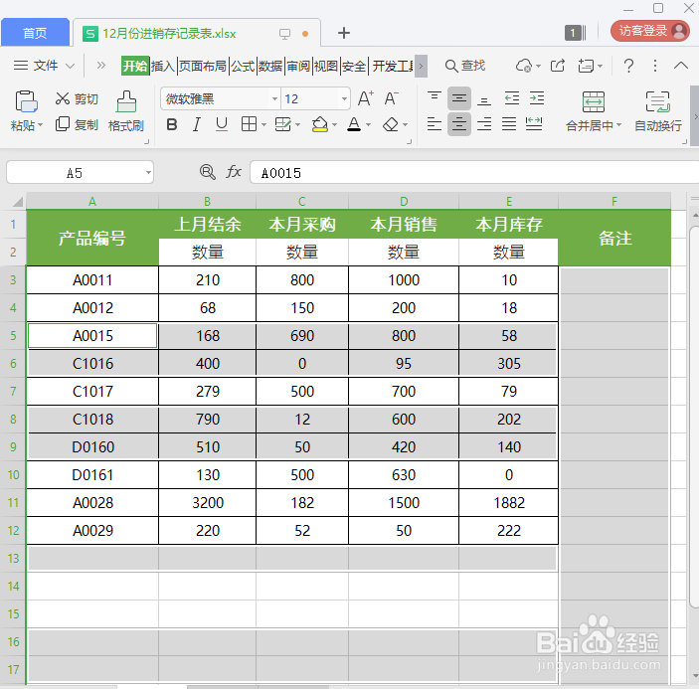The image size is (699, 689).
Task: Collapse the ribbon with the caret
Action: point(681,66)
